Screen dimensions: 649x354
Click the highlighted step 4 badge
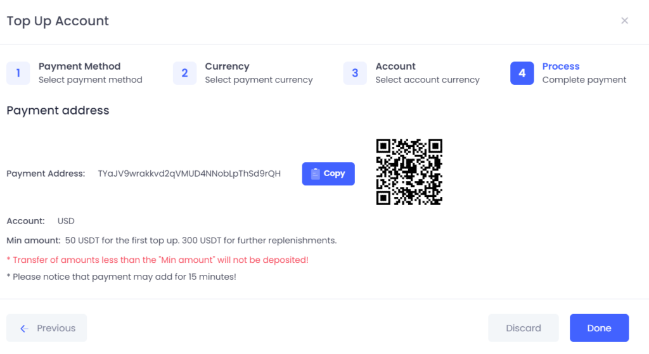tap(522, 73)
